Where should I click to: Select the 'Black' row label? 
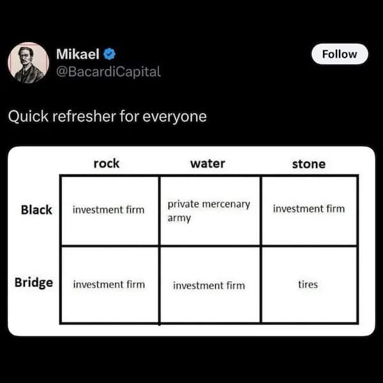(x=36, y=209)
